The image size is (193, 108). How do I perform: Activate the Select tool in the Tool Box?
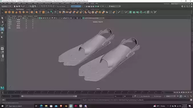[x=2, y=18]
